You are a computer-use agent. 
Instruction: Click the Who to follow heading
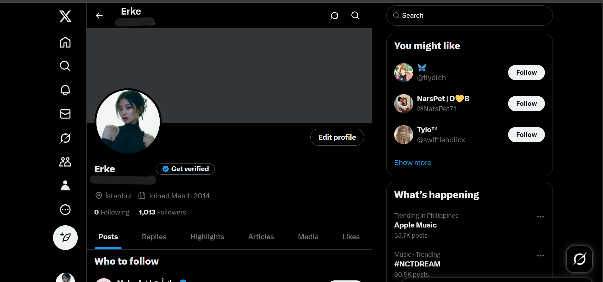[x=127, y=261]
